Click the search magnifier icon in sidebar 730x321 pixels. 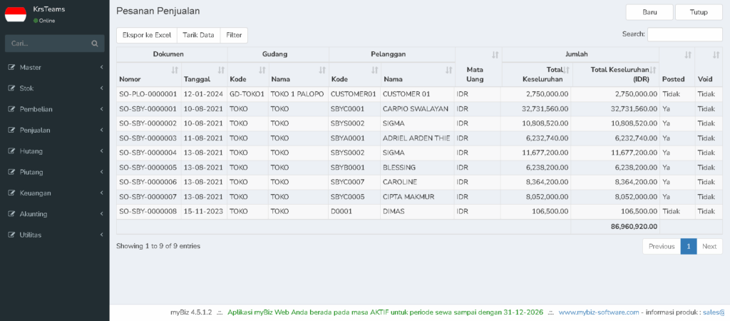(95, 44)
